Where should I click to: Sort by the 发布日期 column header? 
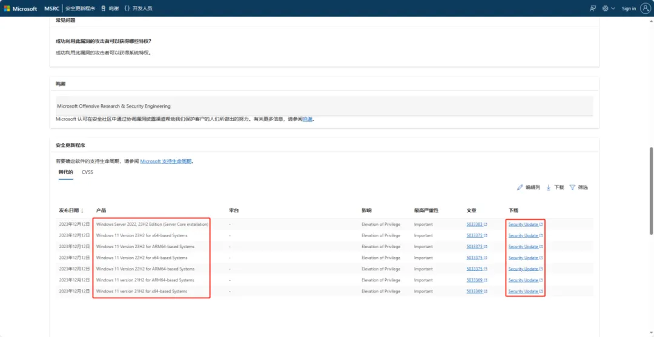[71, 211]
